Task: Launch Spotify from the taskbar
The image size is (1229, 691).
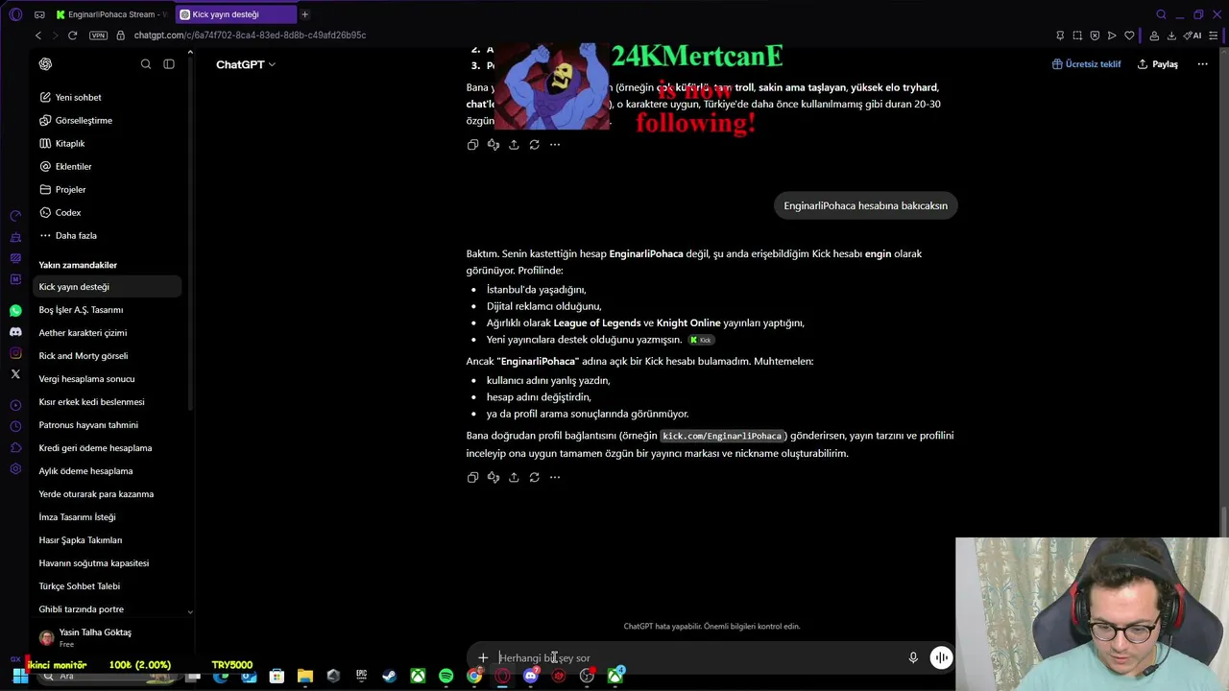Action: (x=446, y=677)
